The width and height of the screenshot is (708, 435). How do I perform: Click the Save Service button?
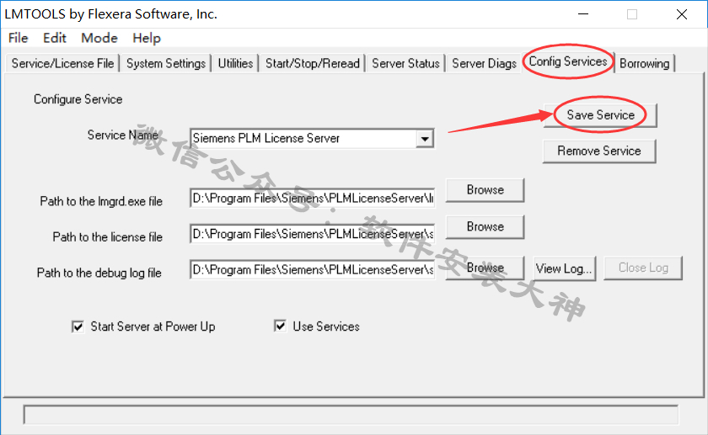[x=600, y=115]
